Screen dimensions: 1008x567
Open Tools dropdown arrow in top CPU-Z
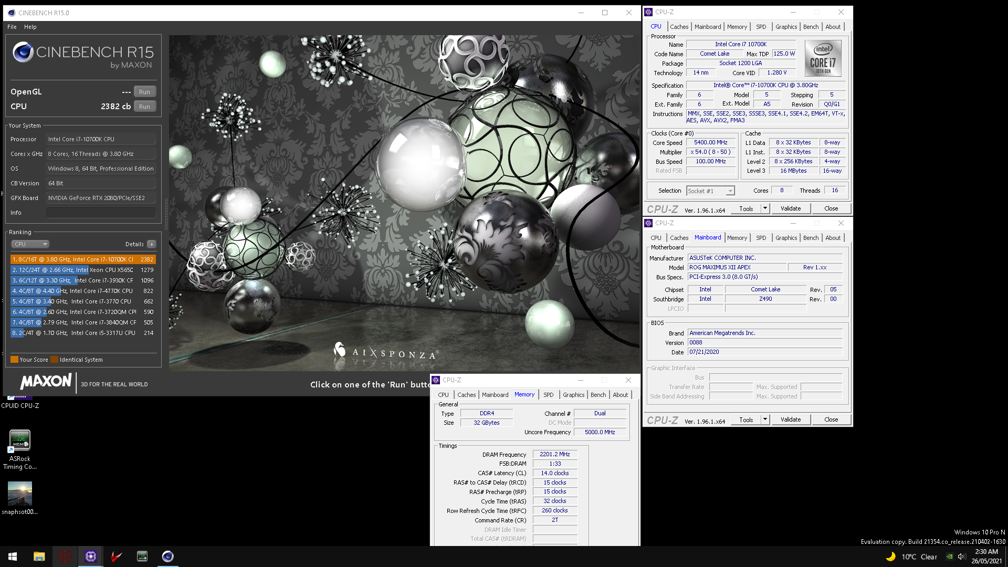pos(765,208)
